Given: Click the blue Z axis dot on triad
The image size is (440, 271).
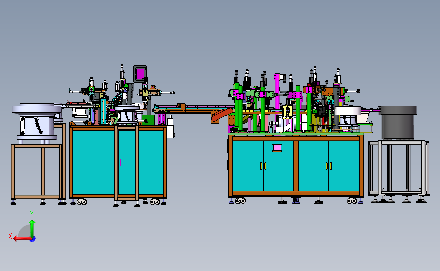Looking at the screenshot, I should click(x=33, y=239).
